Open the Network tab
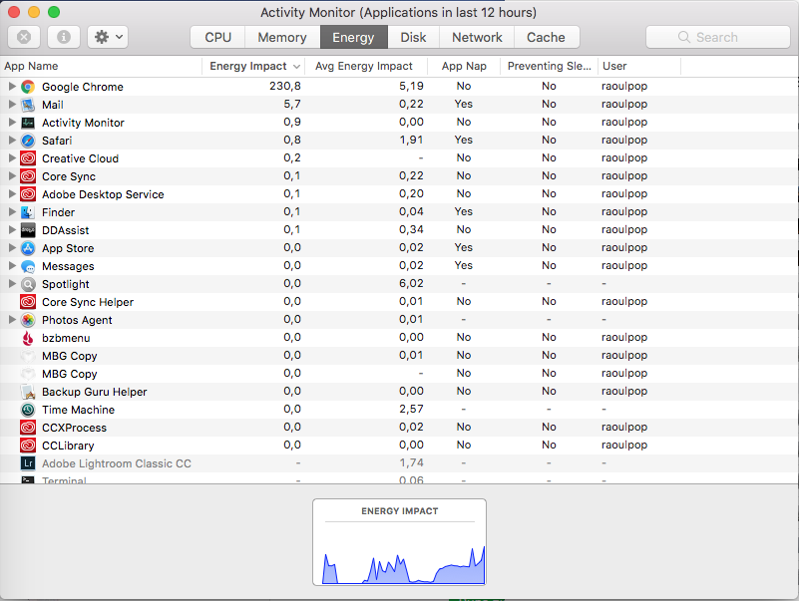The image size is (799, 601). 477,37
